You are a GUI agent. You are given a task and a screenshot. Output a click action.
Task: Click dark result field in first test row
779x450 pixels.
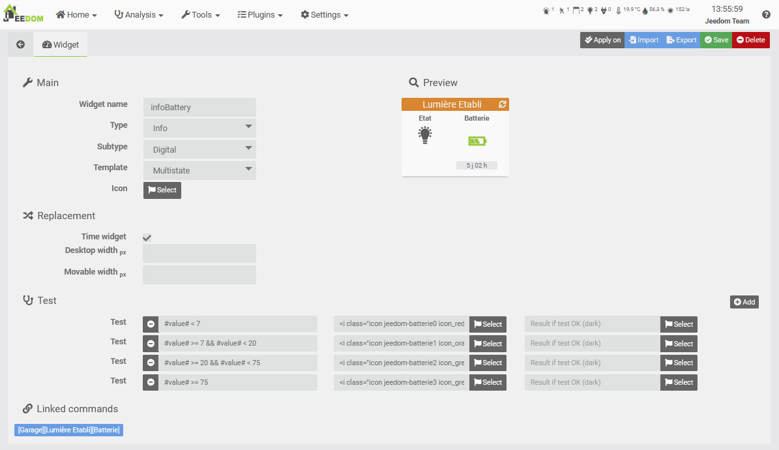592,323
